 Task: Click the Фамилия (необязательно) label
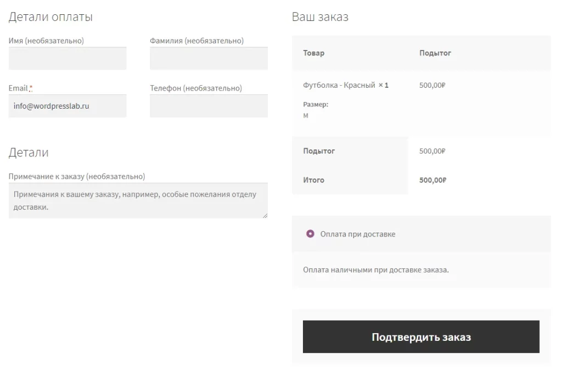(196, 41)
